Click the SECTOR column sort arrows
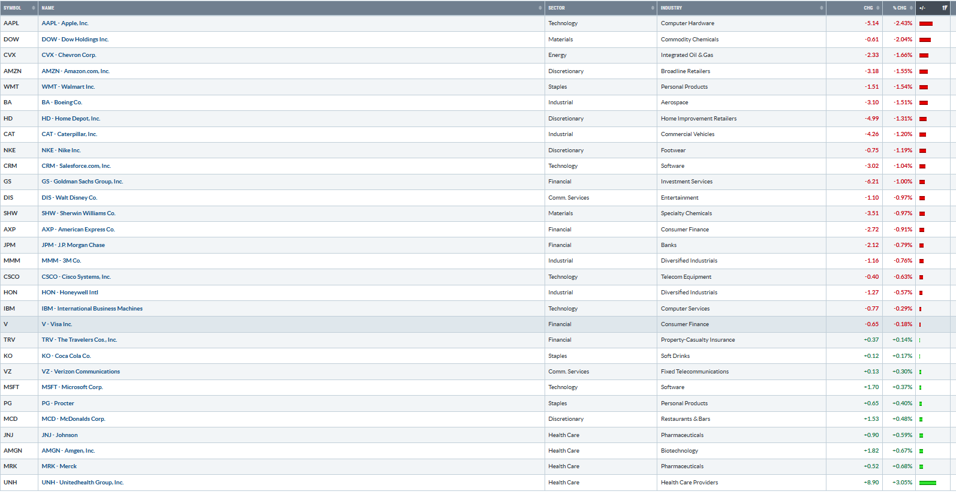The image size is (956, 497). 653,8
